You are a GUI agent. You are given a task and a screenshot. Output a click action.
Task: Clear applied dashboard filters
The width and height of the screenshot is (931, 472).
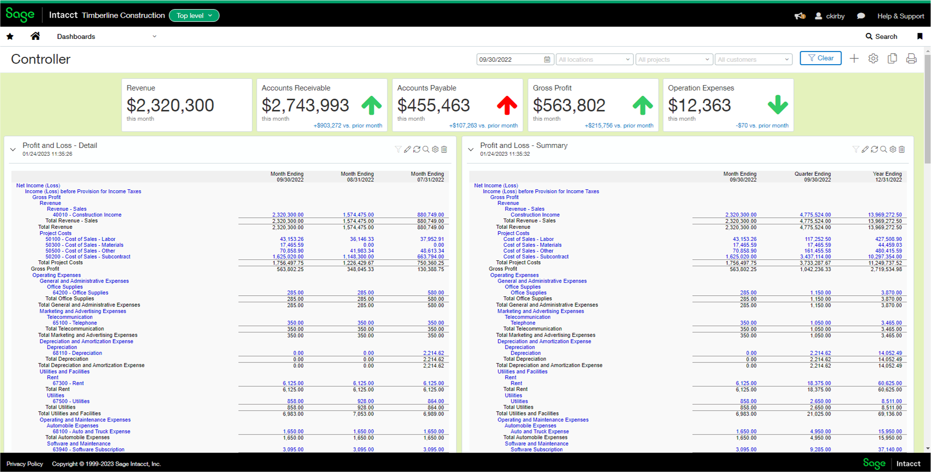point(820,58)
